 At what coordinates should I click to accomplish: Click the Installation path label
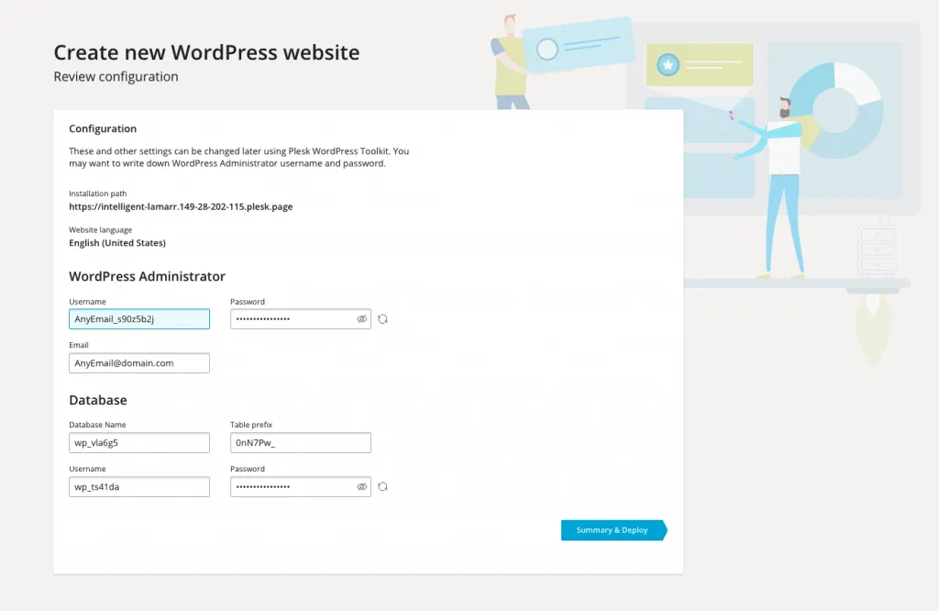tap(95, 194)
